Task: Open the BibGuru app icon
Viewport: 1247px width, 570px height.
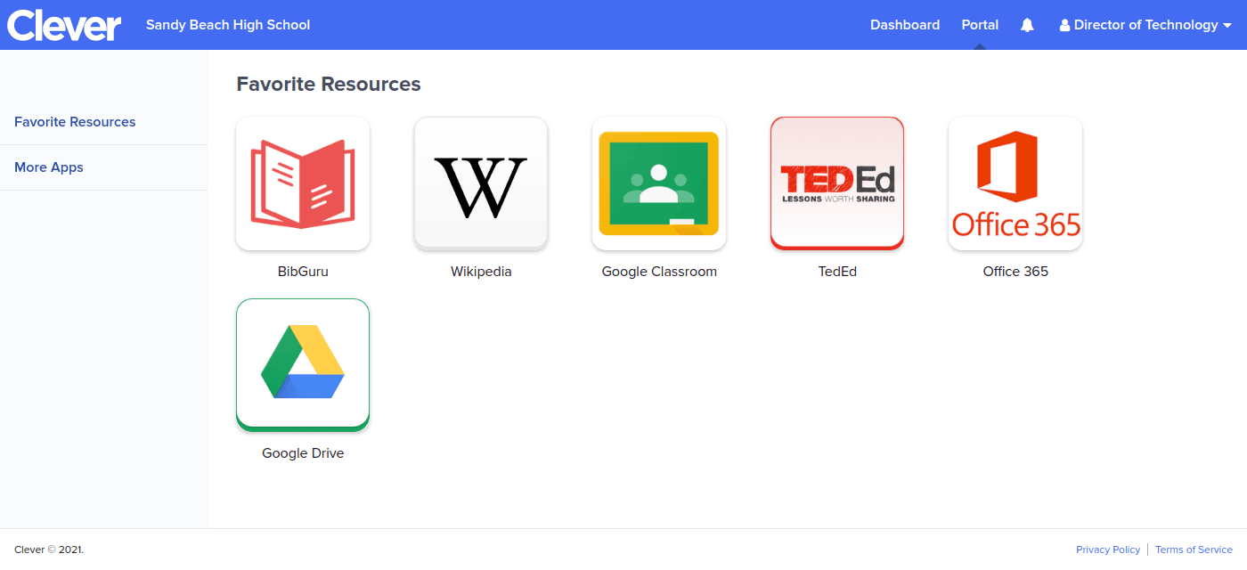Action: point(303,183)
